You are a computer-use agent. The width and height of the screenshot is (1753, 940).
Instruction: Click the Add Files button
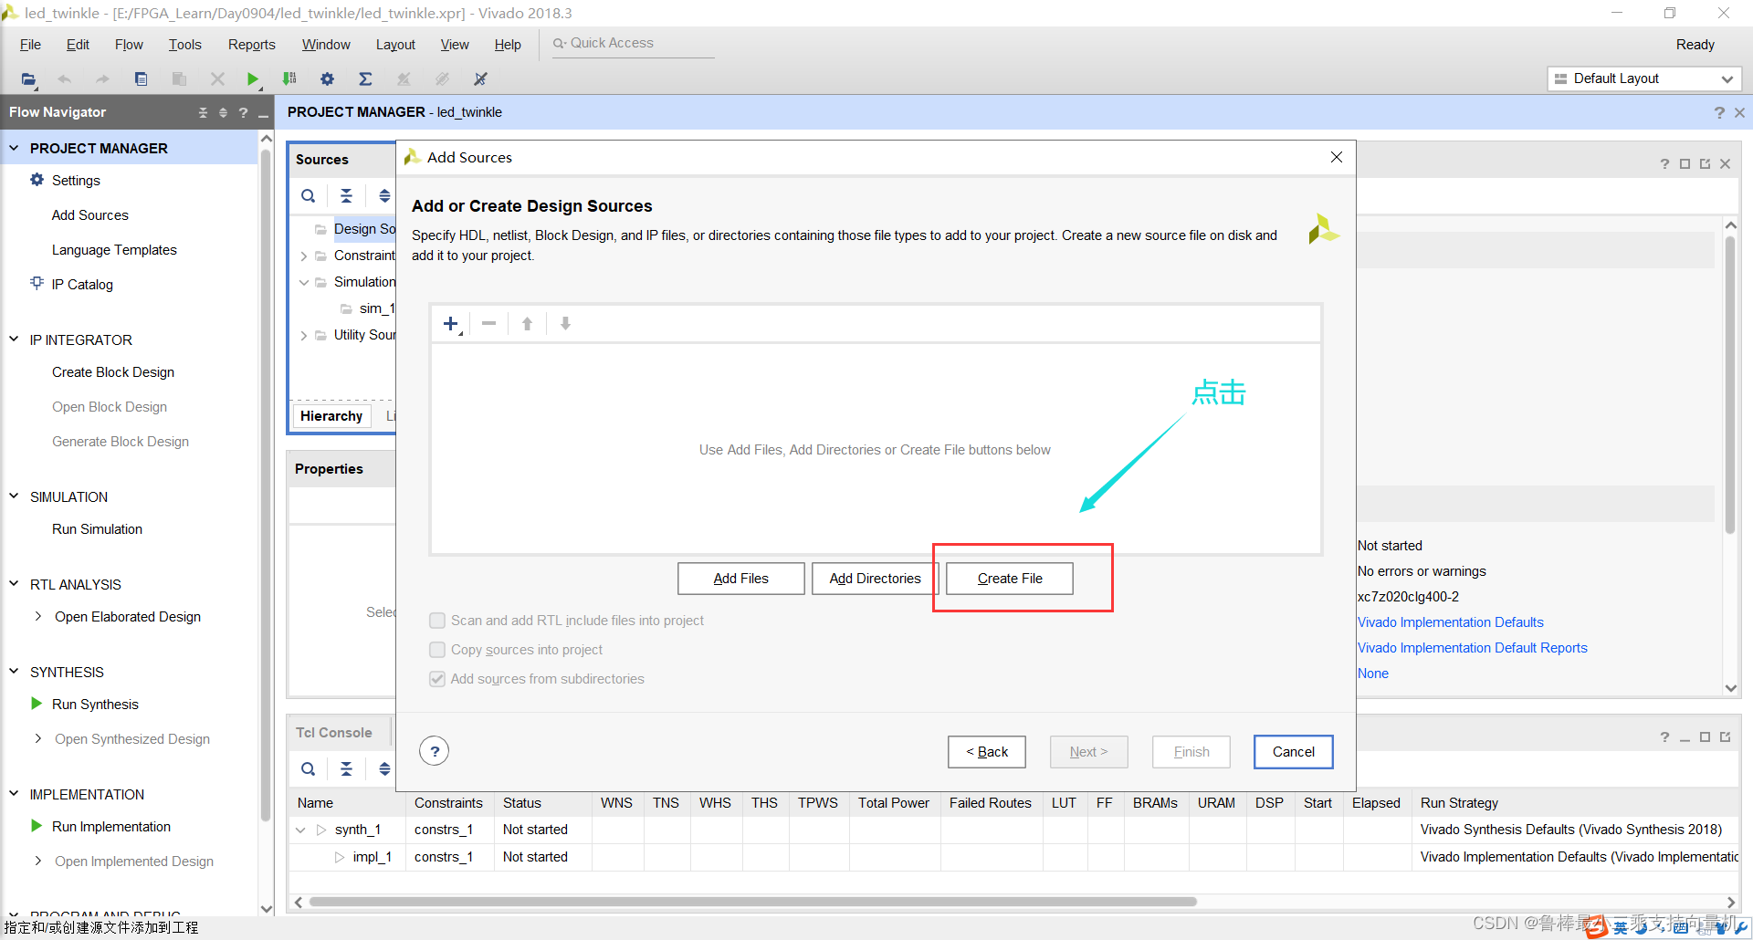coord(740,579)
